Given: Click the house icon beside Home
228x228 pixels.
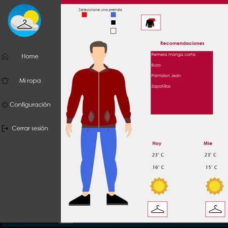Looking at the screenshot, I should click(x=5, y=56).
